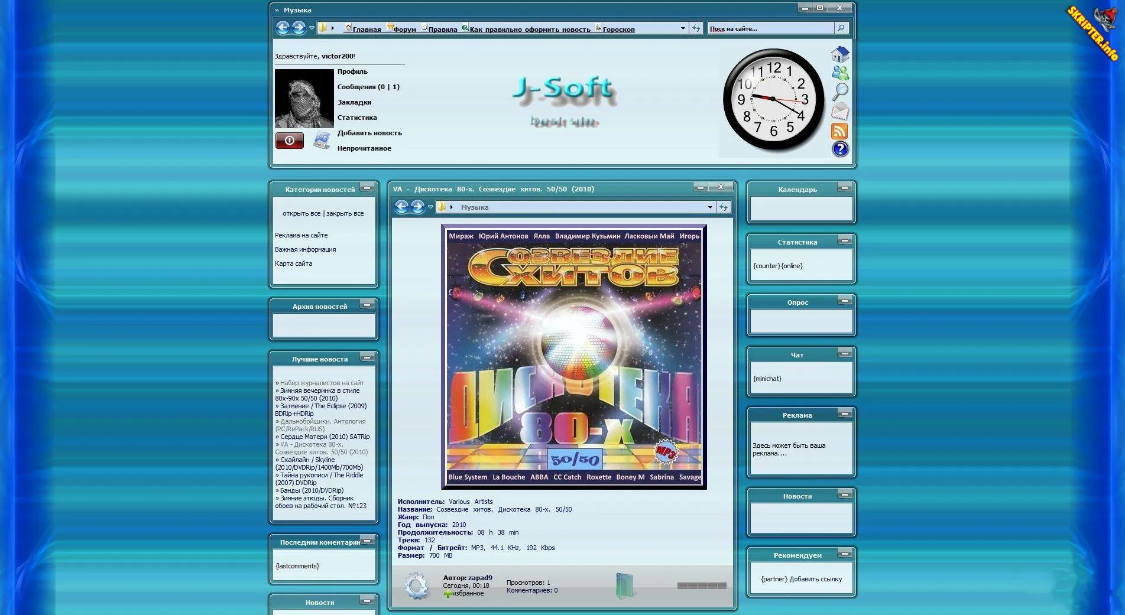The width and height of the screenshot is (1125, 615).
Task: Open history arrow next to article navigation arrows
Action: [x=430, y=207]
